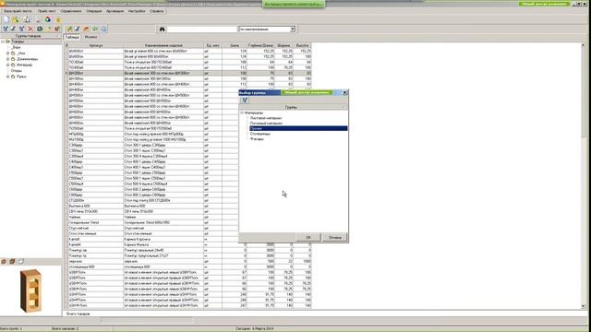Switch to the Таблица tab
The width and height of the screenshot is (591, 332).
pos(72,37)
